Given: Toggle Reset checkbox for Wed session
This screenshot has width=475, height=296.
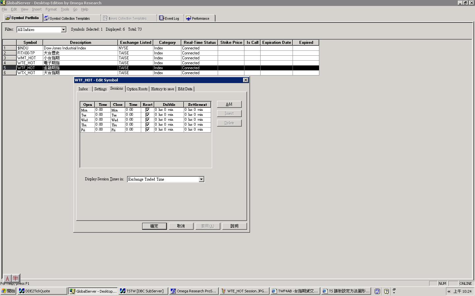Looking at the screenshot, I should [x=147, y=120].
